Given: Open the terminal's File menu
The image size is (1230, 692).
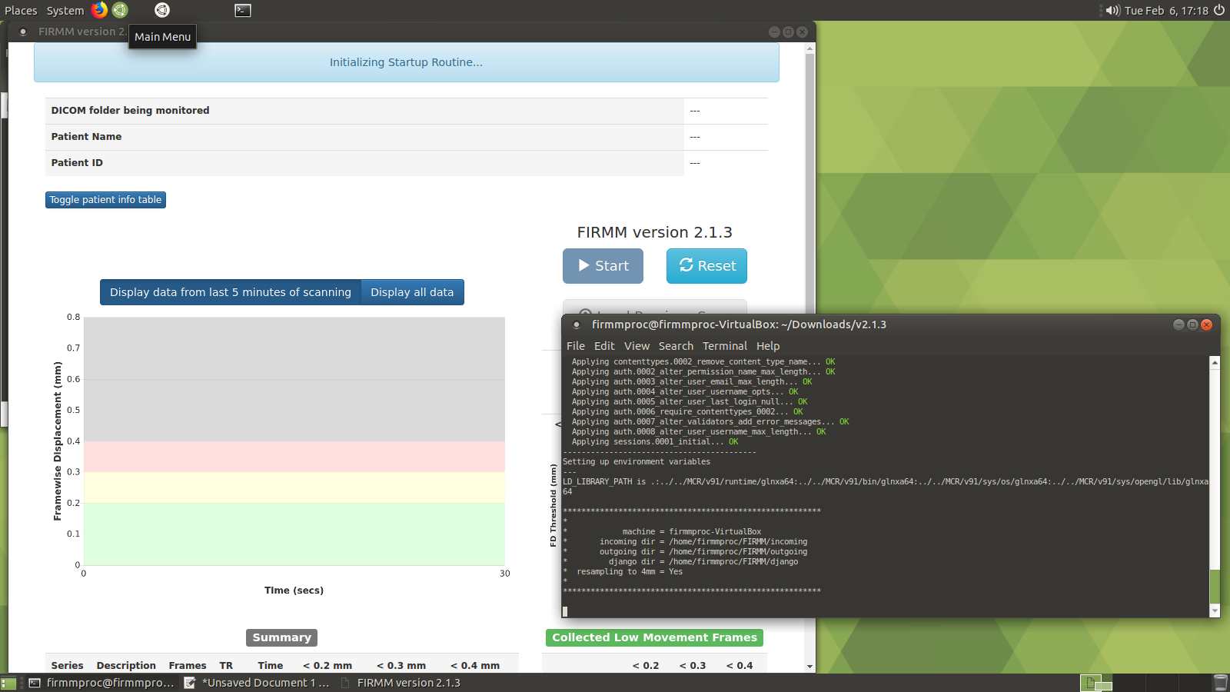Looking at the screenshot, I should pos(575,346).
